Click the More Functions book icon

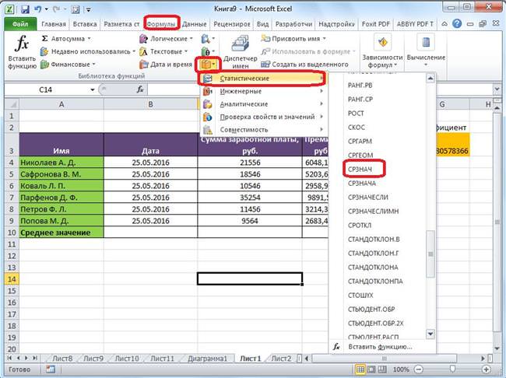point(208,65)
